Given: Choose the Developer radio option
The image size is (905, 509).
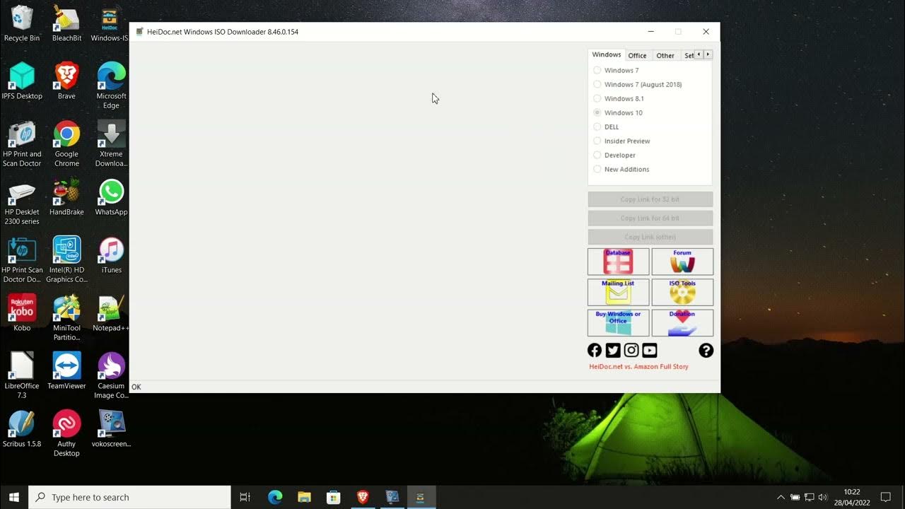Looking at the screenshot, I should click(x=614, y=155).
